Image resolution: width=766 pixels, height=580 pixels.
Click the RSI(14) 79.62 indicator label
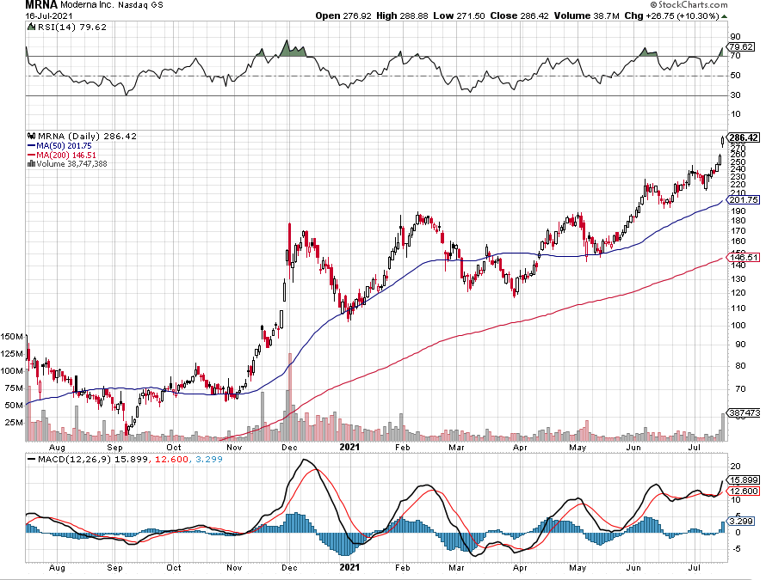[72, 27]
